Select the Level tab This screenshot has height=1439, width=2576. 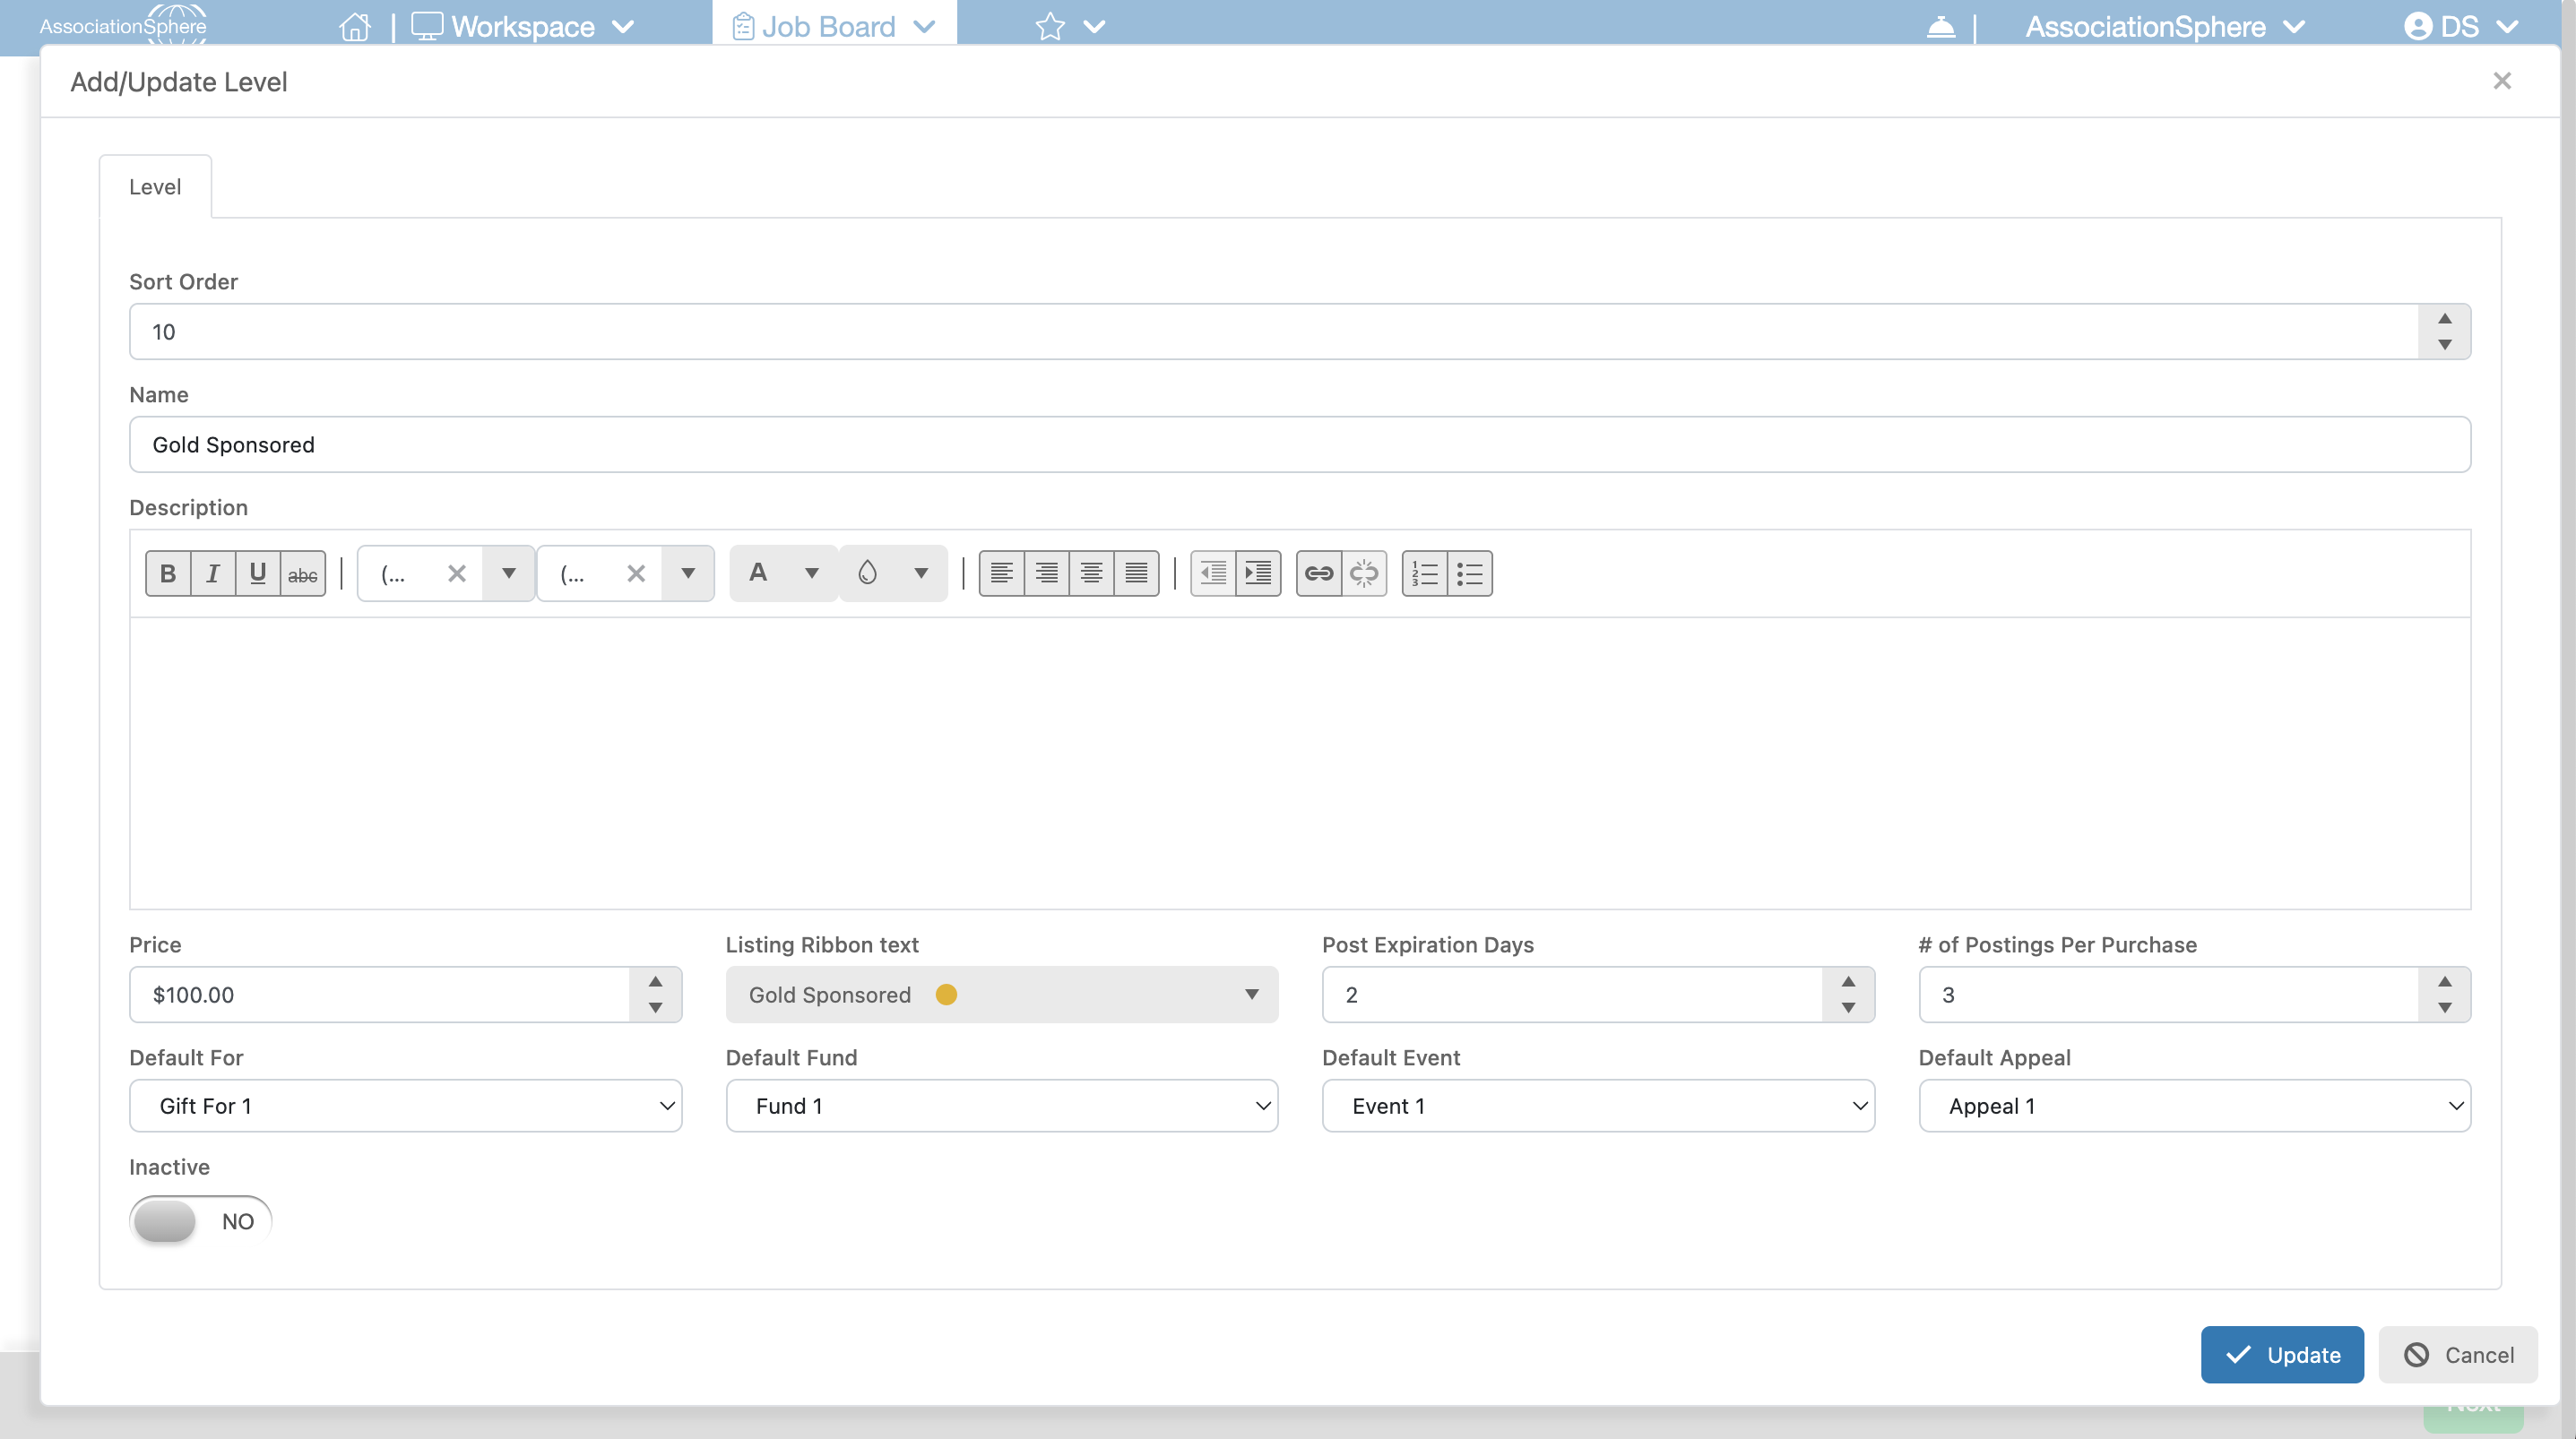pos(155,187)
